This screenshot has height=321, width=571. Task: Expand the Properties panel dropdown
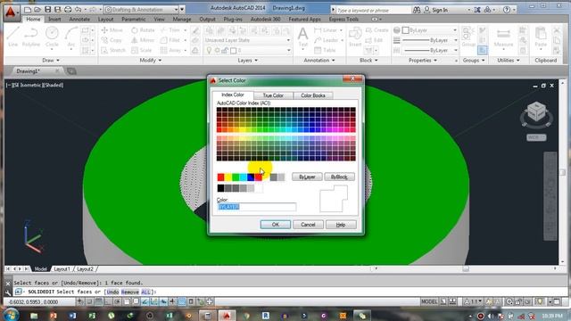[423, 61]
